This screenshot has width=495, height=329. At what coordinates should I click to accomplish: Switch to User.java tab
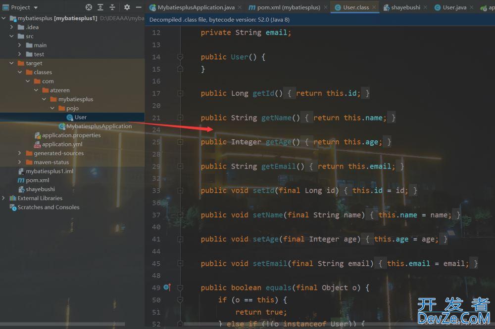pos(454,7)
